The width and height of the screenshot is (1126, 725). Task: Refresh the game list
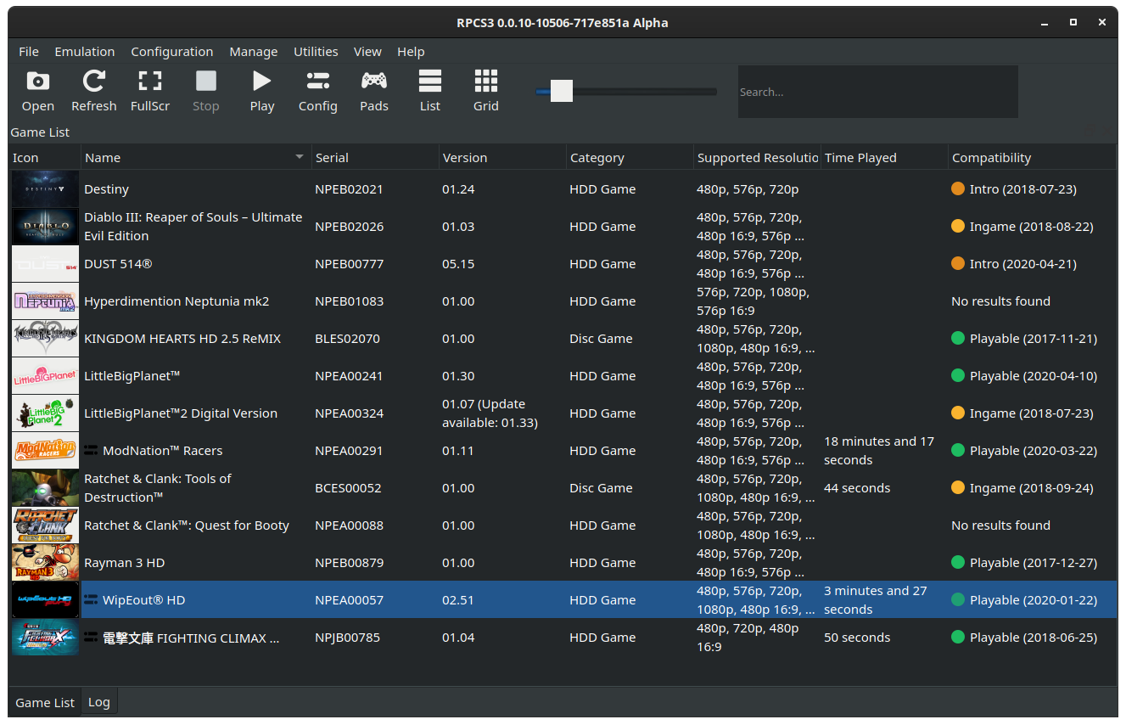point(93,92)
